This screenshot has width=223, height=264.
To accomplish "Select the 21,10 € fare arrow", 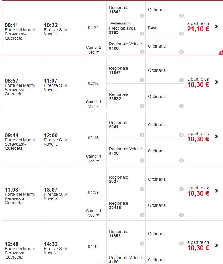I will tap(217, 26).
